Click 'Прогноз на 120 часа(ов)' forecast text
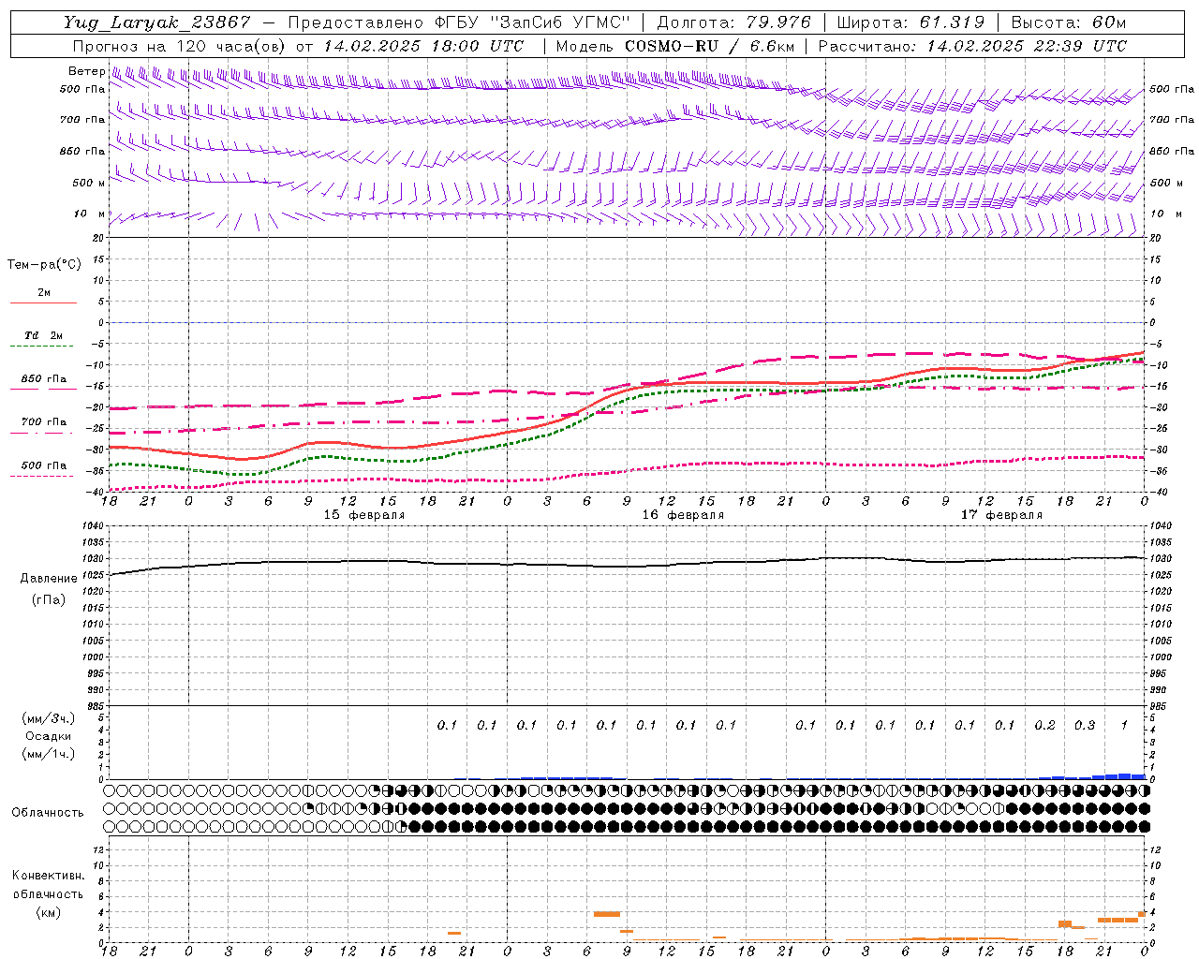 click(181, 46)
